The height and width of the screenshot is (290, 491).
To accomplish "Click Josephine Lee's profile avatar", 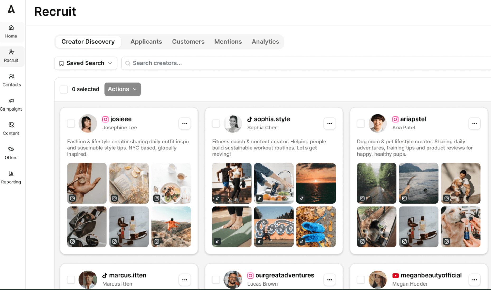I will click(x=88, y=123).
